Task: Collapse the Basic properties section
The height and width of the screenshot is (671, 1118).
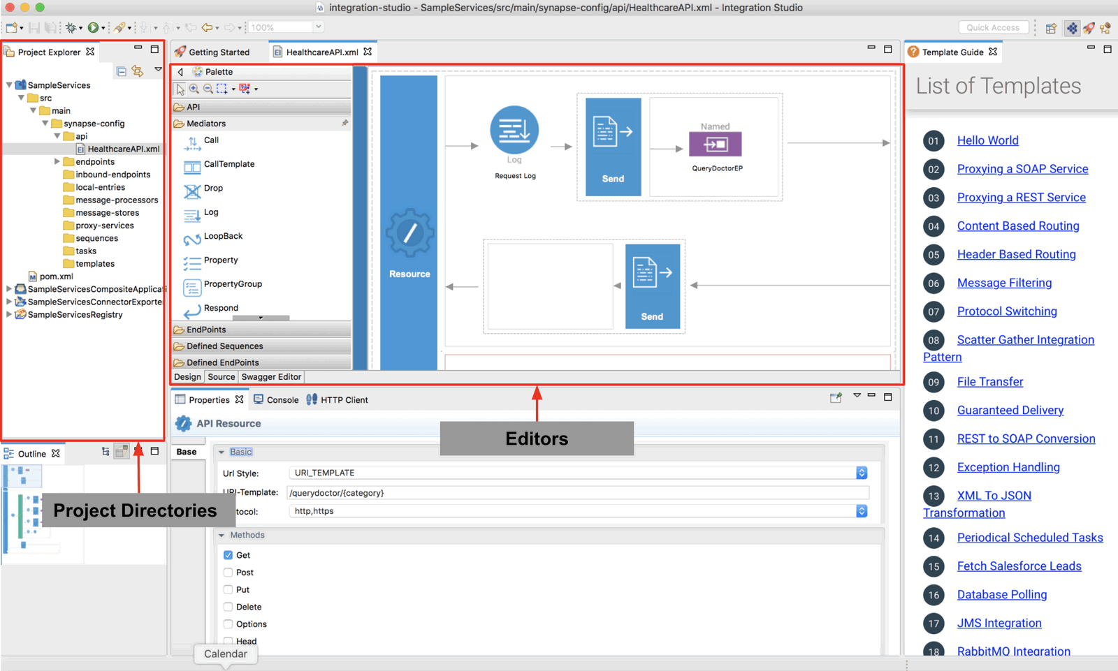Action: (x=222, y=452)
